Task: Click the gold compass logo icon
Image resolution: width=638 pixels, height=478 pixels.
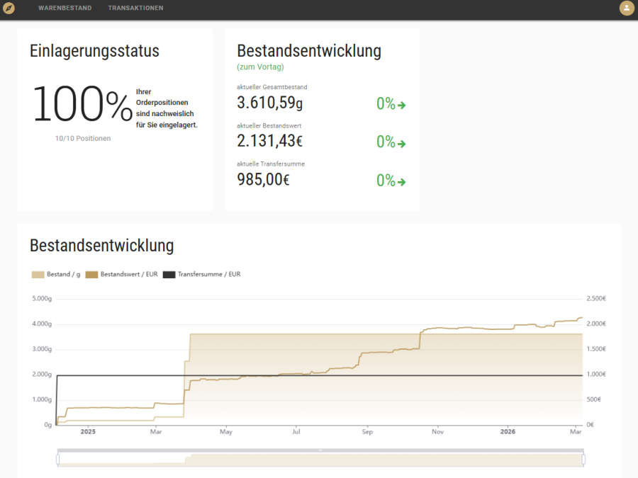Action: [9, 8]
